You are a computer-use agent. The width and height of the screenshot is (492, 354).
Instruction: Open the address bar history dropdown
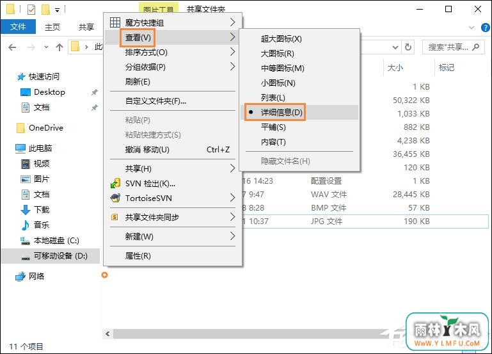click(x=395, y=47)
